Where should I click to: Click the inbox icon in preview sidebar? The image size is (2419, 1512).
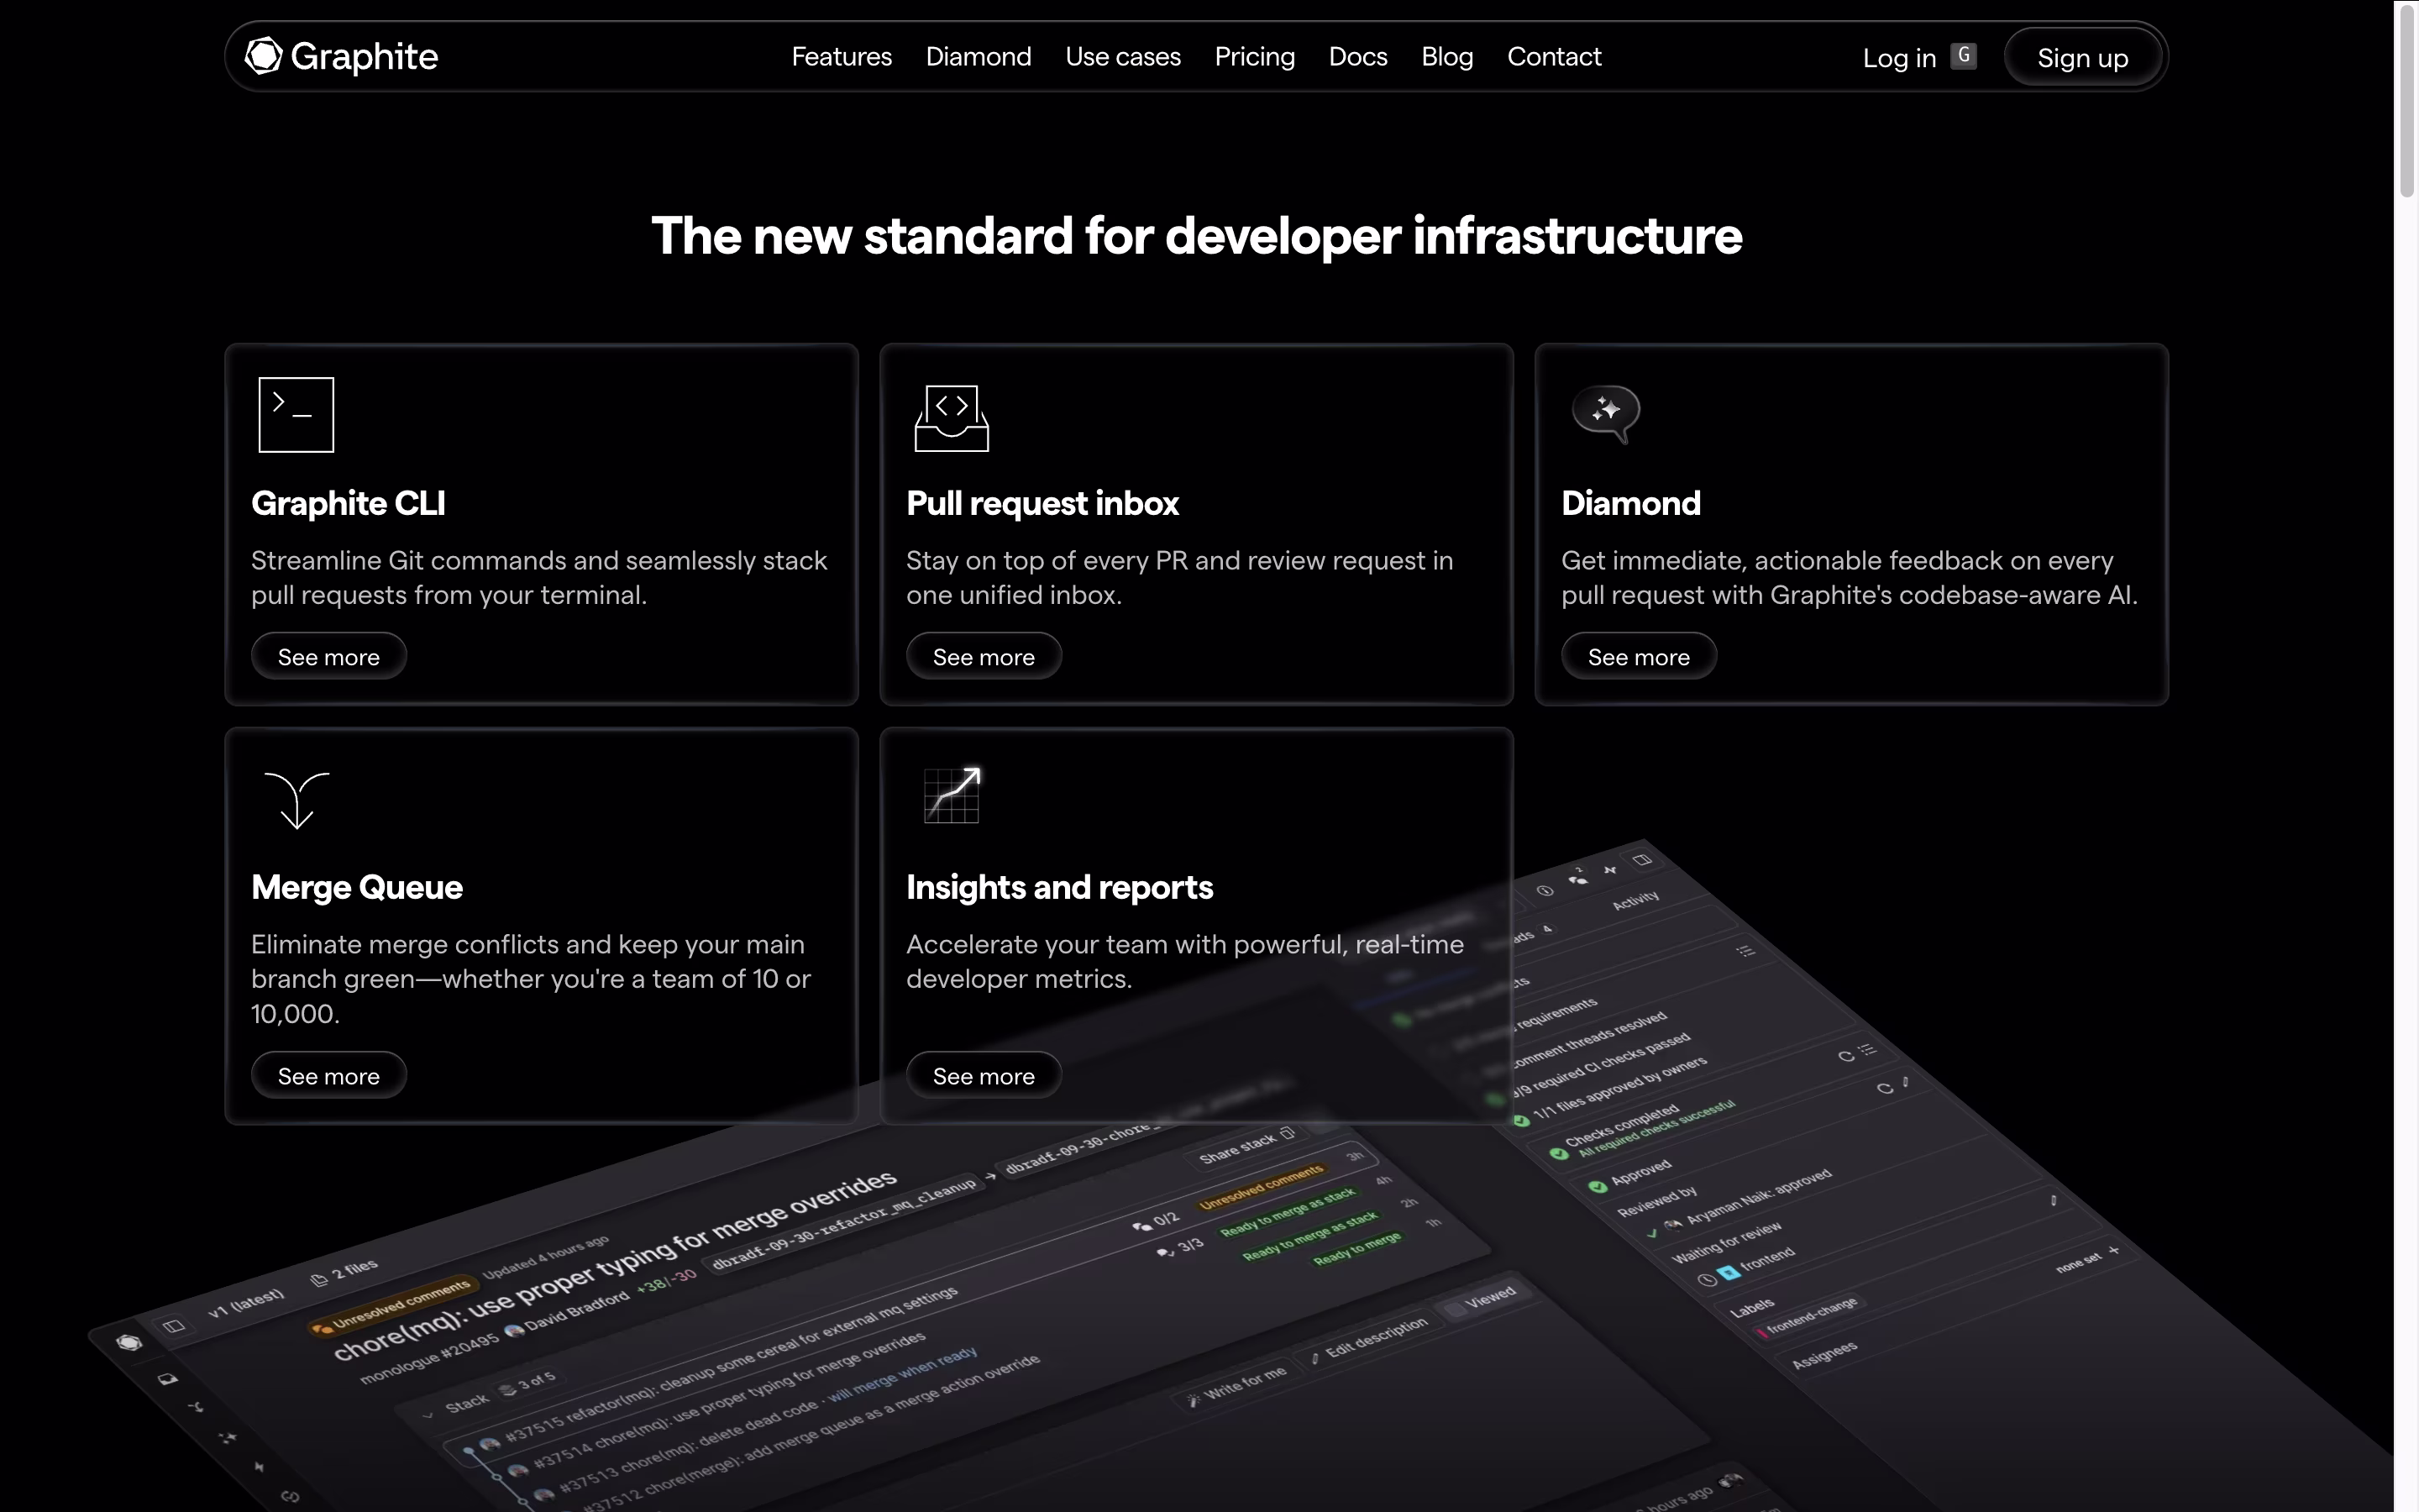(x=168, y=1379)
